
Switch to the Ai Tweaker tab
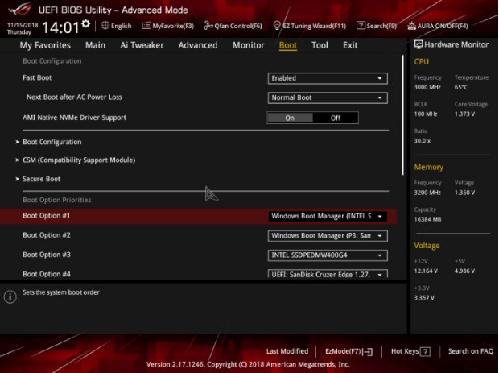tap(141, 45)
